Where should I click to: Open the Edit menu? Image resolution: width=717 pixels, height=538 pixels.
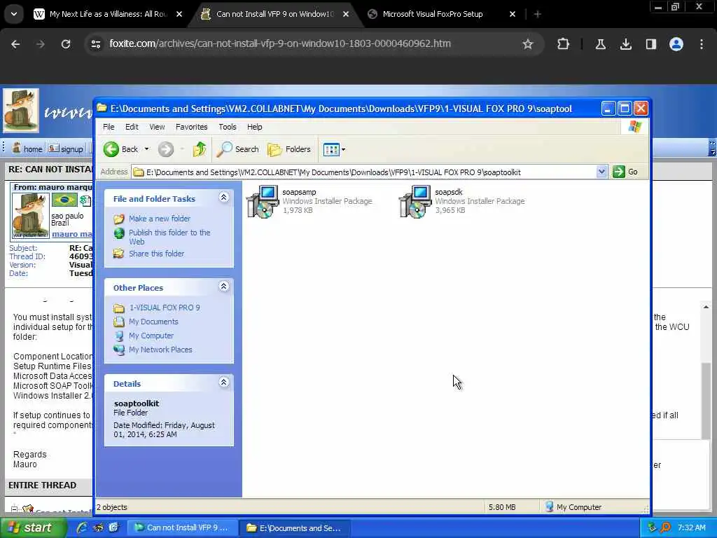(132, 127)
